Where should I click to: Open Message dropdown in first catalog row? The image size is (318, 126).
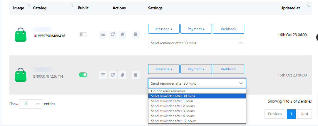(164, 29)
